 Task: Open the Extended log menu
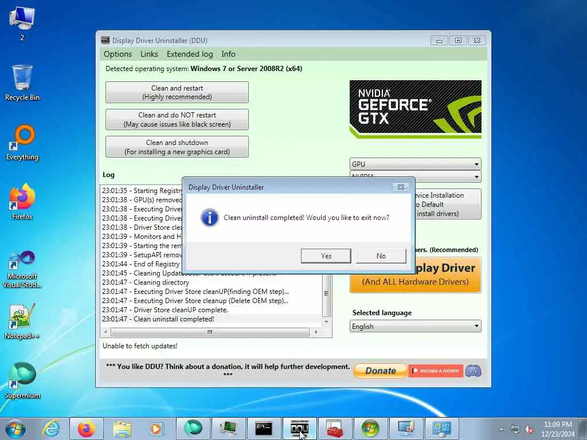[x=189, y=54]
